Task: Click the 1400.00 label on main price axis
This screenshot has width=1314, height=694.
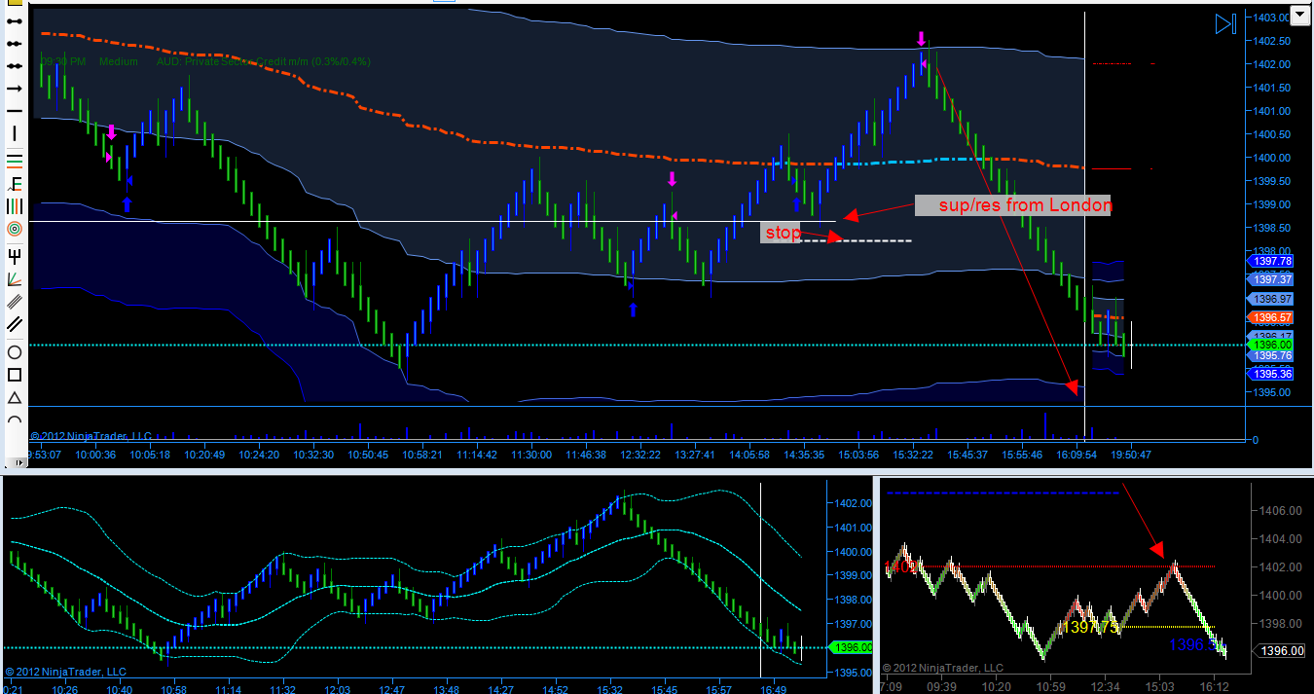Action: click(1271, 158)
